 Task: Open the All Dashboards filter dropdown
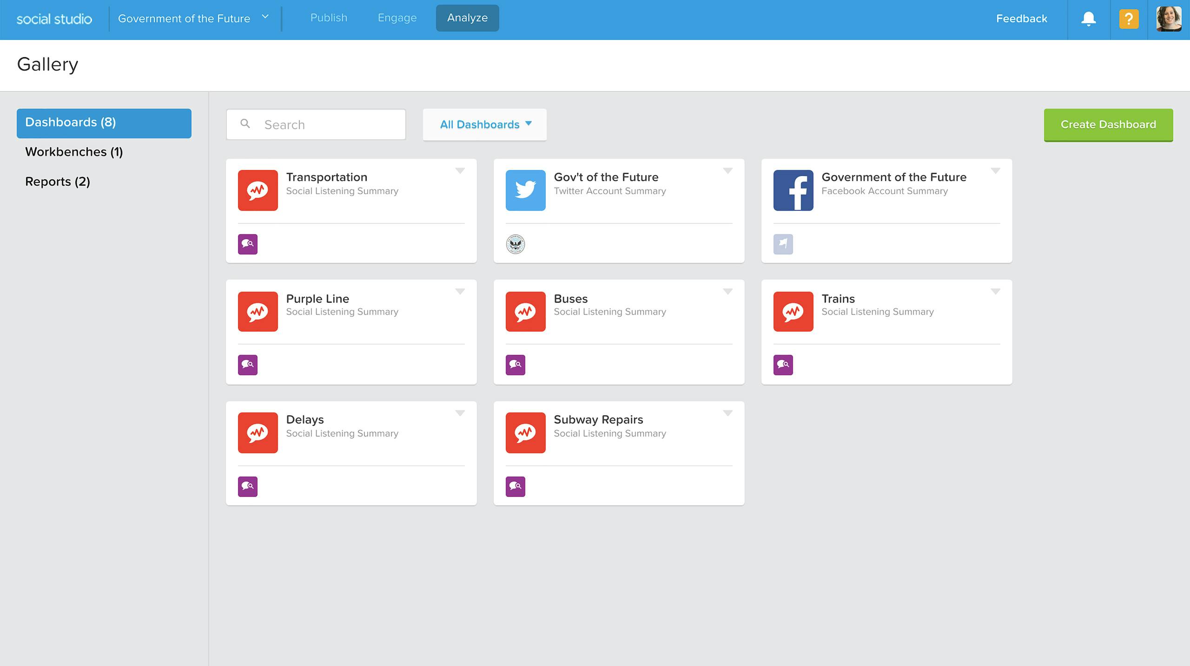pos(485,124)
